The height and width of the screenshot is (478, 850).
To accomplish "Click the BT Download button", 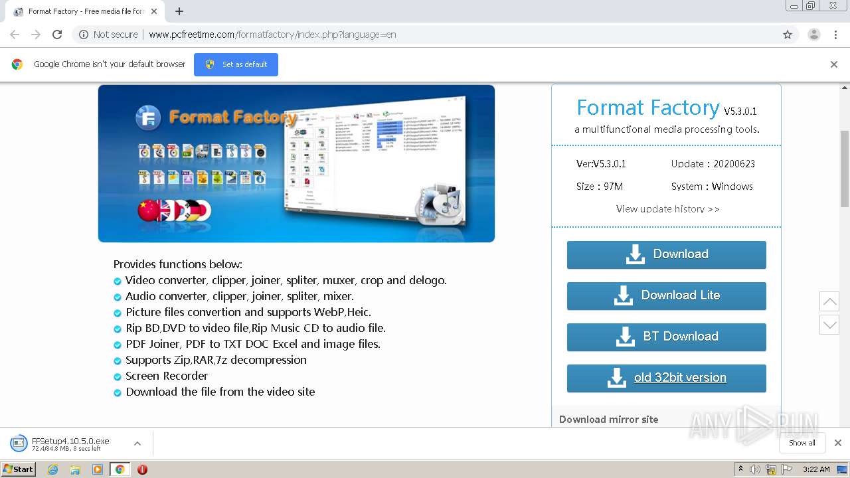I will [667, 337].
